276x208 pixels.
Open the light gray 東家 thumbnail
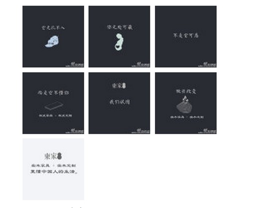point(53,169)
